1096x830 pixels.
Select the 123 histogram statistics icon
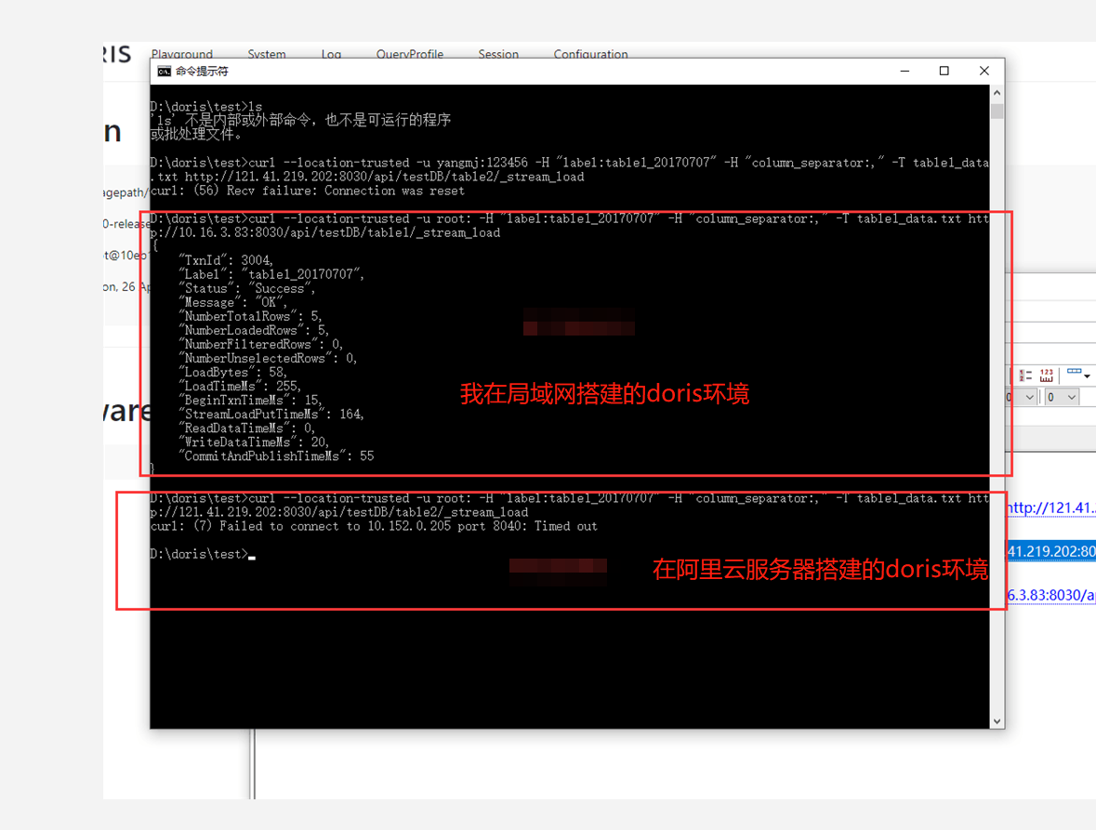1047,375
